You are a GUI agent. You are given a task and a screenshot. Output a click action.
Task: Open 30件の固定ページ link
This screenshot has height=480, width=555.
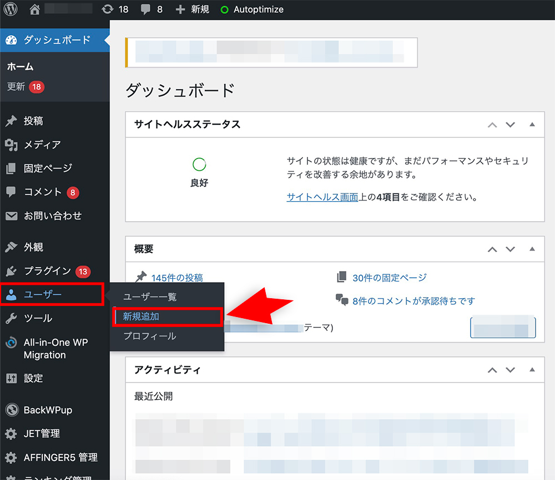pos(390,278)
